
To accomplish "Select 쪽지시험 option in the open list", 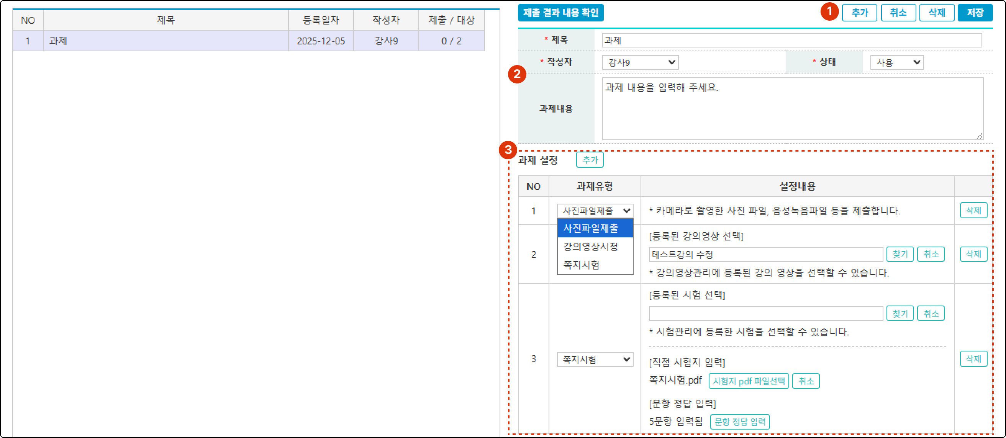I will [x=581, y=265].
